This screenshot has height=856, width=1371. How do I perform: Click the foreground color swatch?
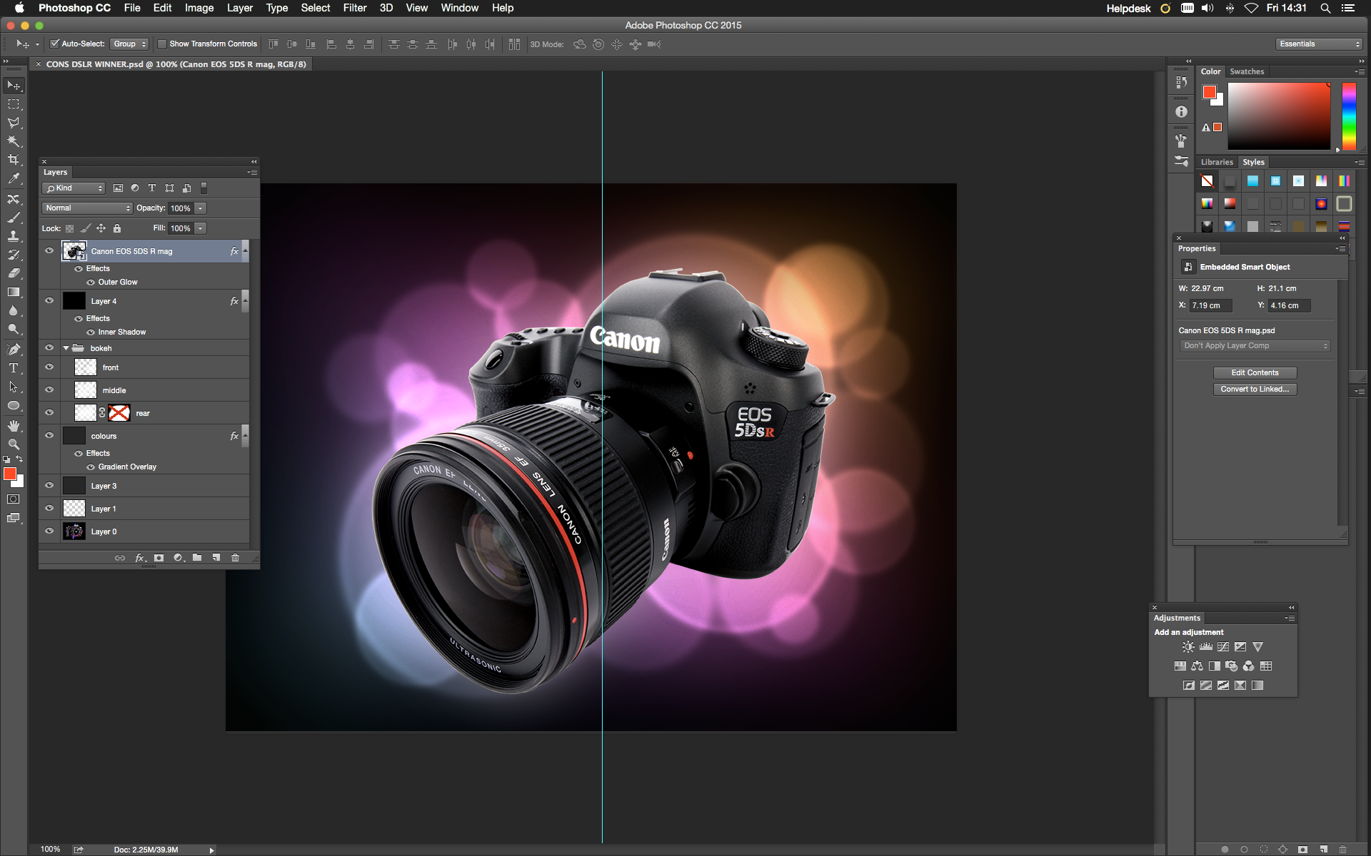pos(10,473)
